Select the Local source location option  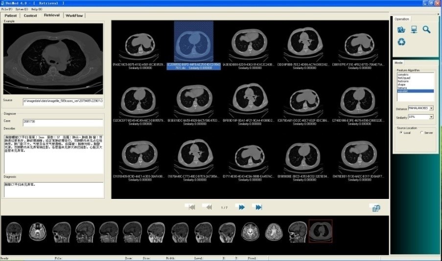pos(401,132)
